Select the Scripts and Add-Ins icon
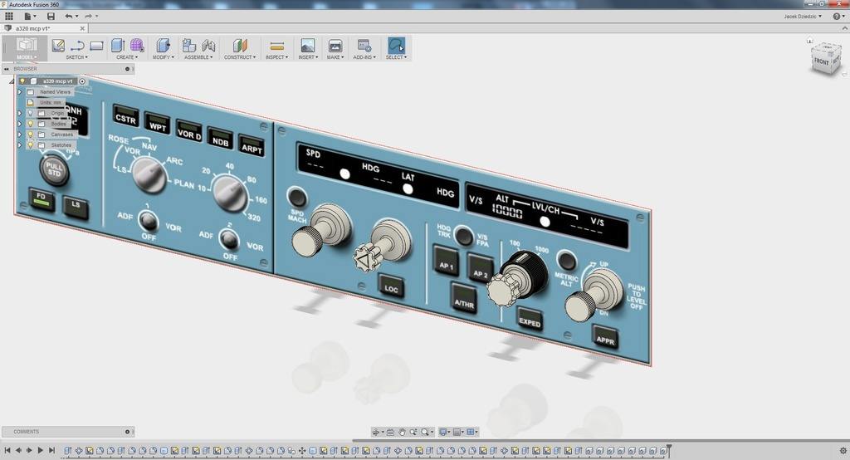This screenshot has height=460, width=850. click(x=364, y=45)
